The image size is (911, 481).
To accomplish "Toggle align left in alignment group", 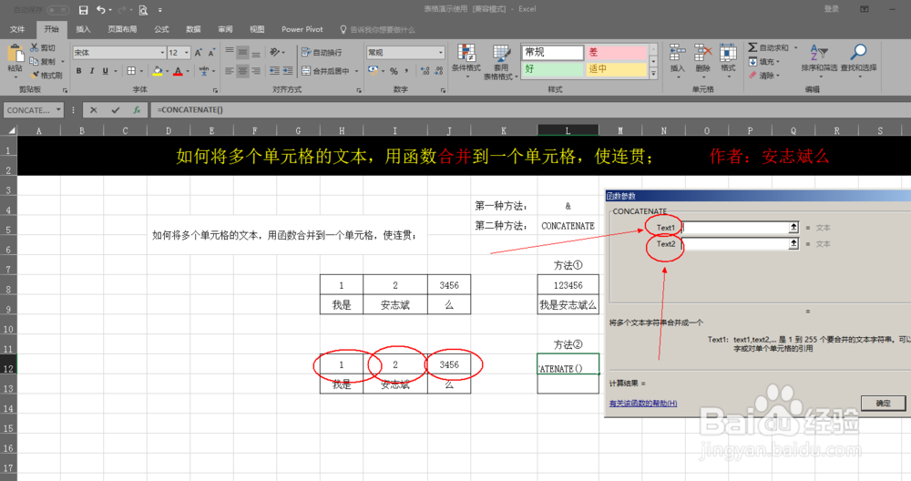I will click(230, 71).
